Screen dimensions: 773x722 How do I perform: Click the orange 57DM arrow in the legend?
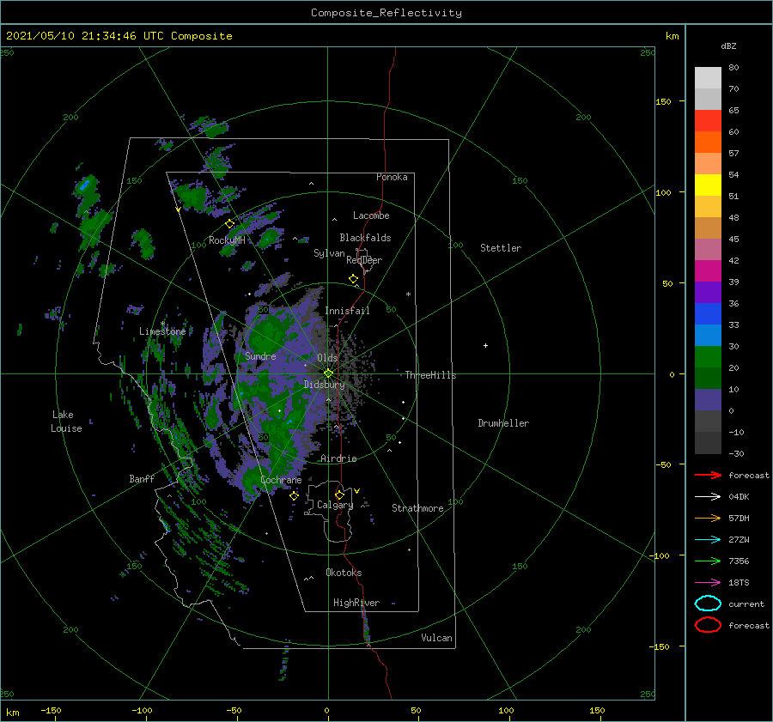click(x=708, y=518)
